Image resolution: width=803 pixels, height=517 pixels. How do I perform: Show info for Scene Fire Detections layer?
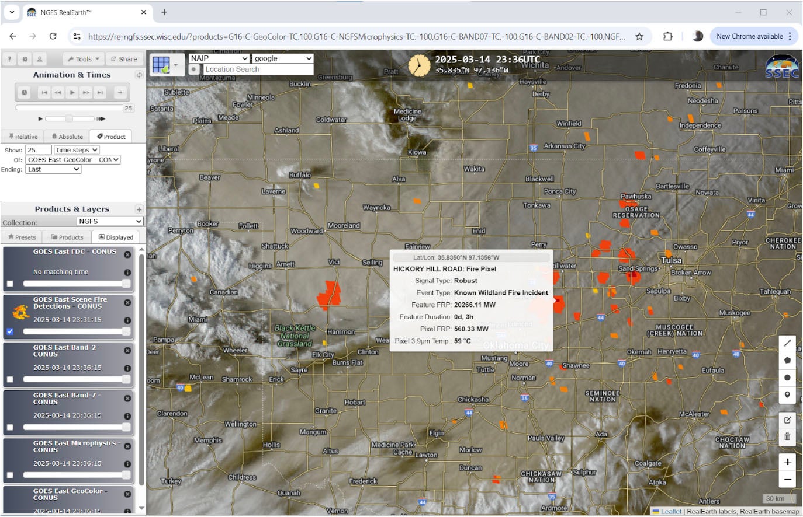coord(127,320)
